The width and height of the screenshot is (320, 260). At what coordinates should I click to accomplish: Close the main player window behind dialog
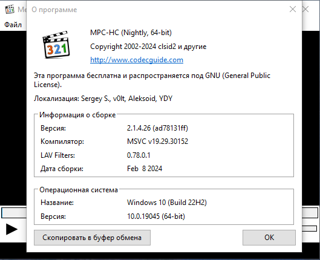coord(305,9)
